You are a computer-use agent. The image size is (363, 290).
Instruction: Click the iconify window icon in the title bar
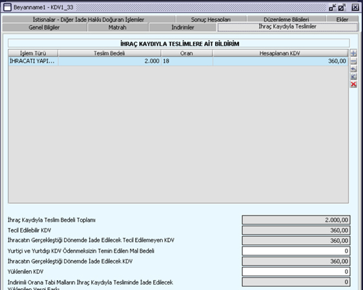click(333, 7)
